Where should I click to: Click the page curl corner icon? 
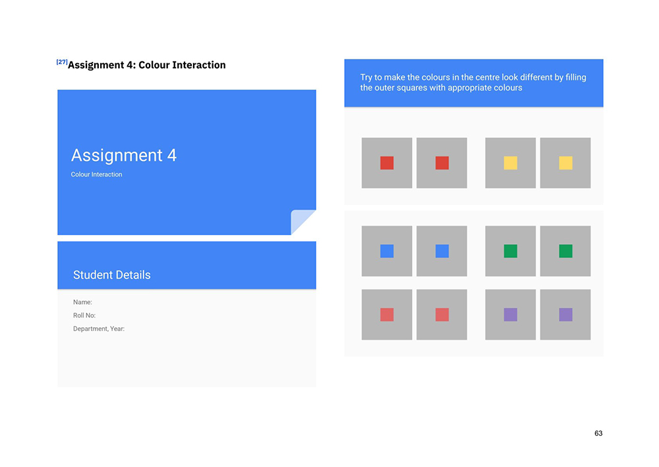click(x=303, y=222)
